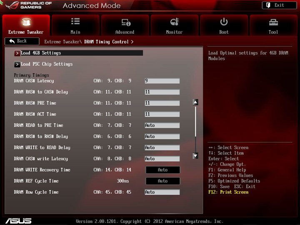The height and width of the screenshot is (225, 300).
Task: Click the Advanced tab monitor-info icon
Action: (126, 22)
